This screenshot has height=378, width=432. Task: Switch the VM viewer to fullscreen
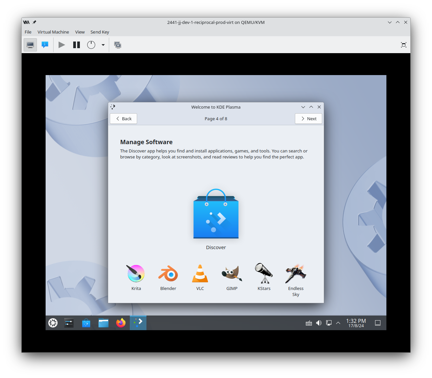(404, 45)
